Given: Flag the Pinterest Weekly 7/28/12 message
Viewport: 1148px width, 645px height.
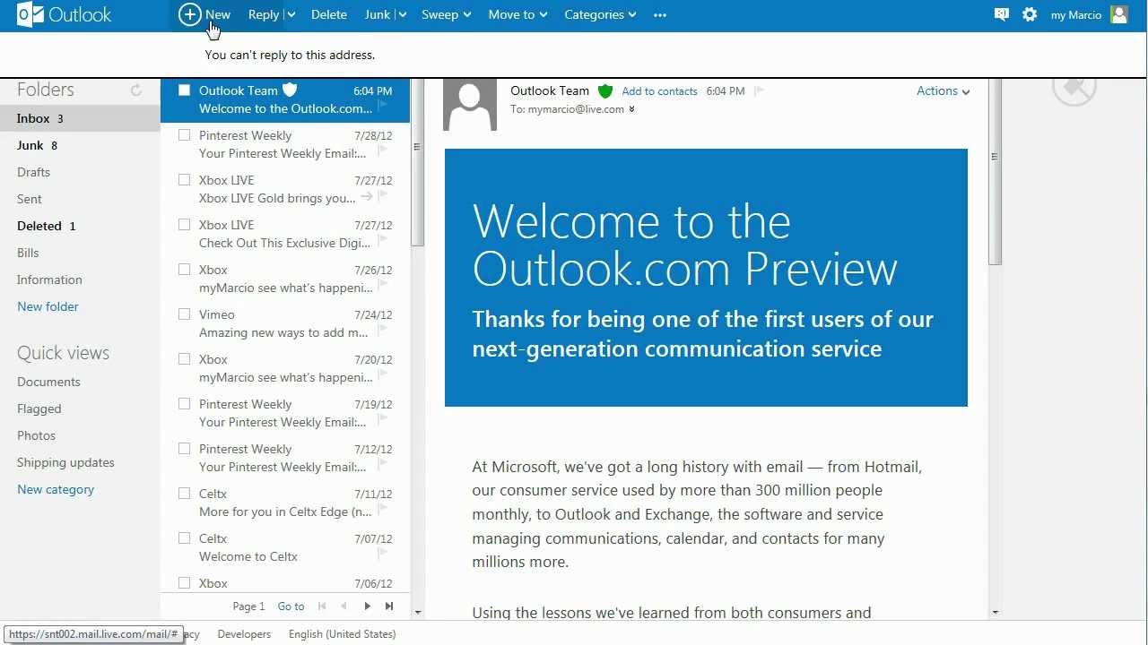Looking at the screenshot, I should click(383, 150).
